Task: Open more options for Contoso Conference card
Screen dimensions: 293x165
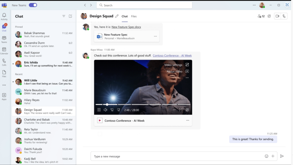Action: click(188, 120)
